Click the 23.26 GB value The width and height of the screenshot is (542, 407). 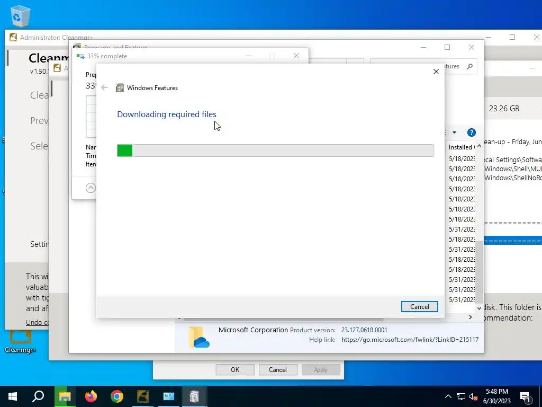click(504, 109)
